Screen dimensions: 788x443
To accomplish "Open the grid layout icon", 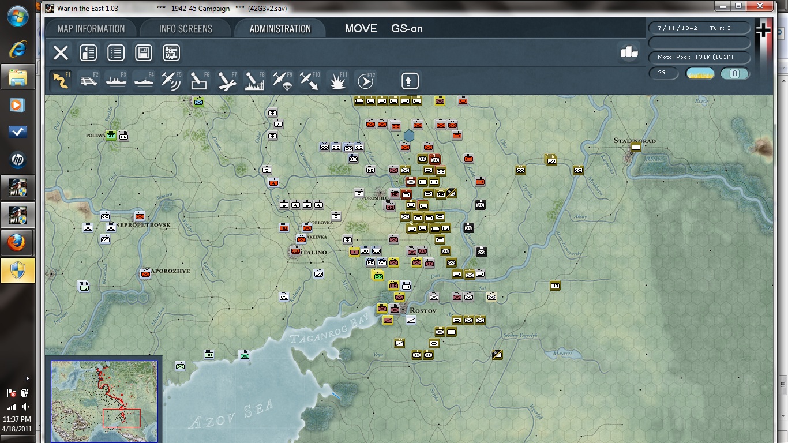I will point(171,53).
